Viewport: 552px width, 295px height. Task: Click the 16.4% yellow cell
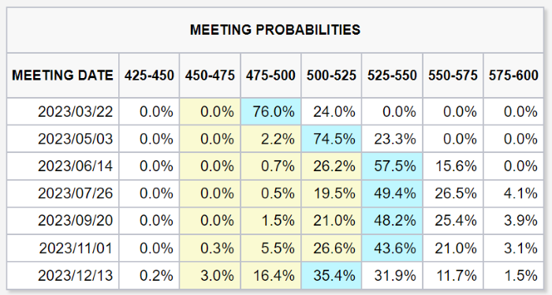pyautogui.click(x=270, y=275)
